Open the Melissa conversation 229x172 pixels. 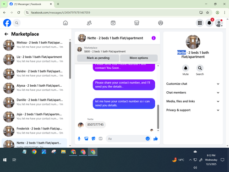(x=34, y=45)
